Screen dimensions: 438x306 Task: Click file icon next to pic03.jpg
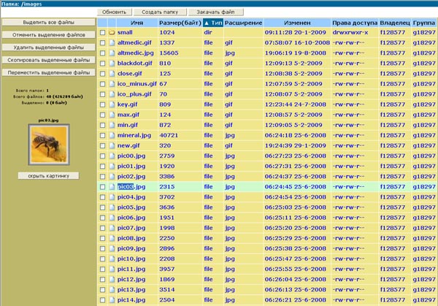(112, 187)
